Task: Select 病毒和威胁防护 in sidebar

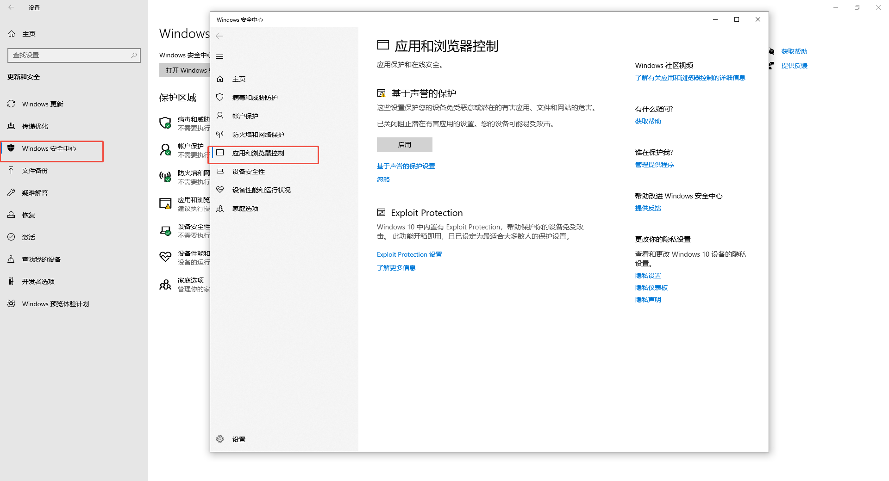Action: [x=255, y=98]
